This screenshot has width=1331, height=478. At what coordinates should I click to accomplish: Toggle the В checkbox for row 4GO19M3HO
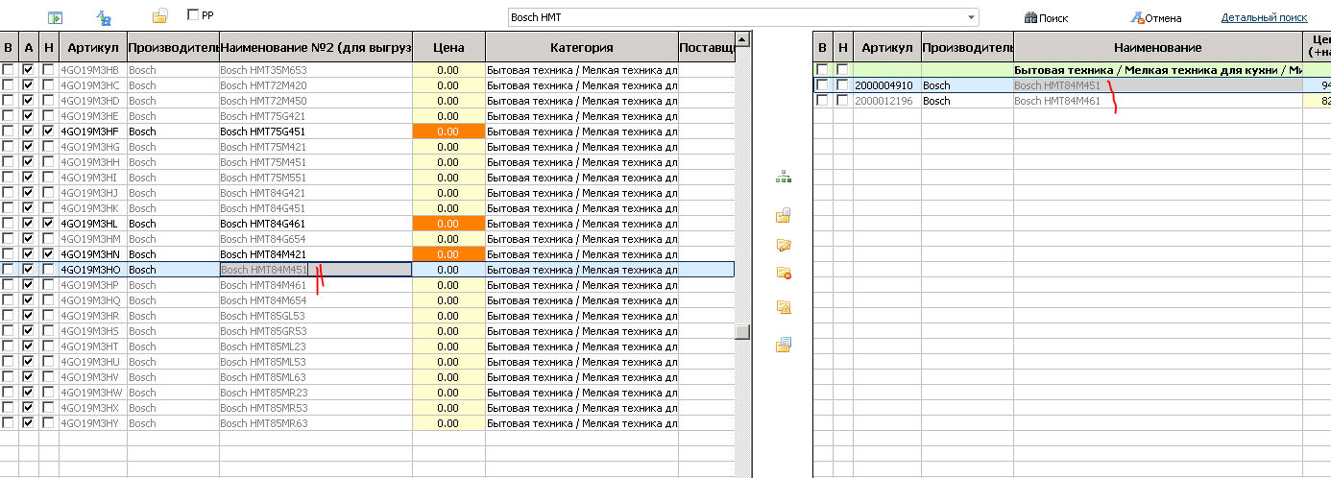click(9, 270)
